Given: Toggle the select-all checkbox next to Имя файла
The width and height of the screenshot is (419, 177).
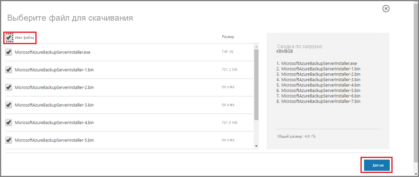Looking at the screenshot, I should [x=9, y=38].
